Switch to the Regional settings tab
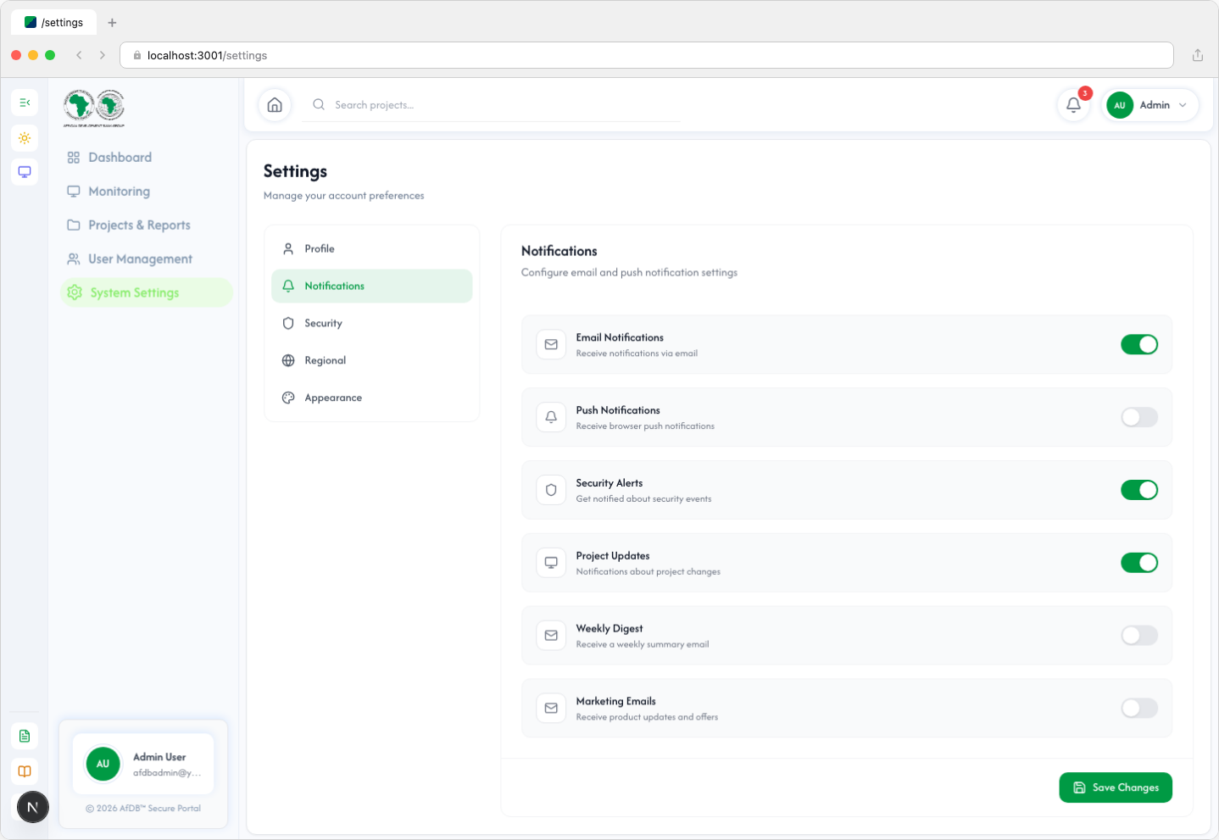Viewport: 1219px width, 840px height. (x=371, y=360)
